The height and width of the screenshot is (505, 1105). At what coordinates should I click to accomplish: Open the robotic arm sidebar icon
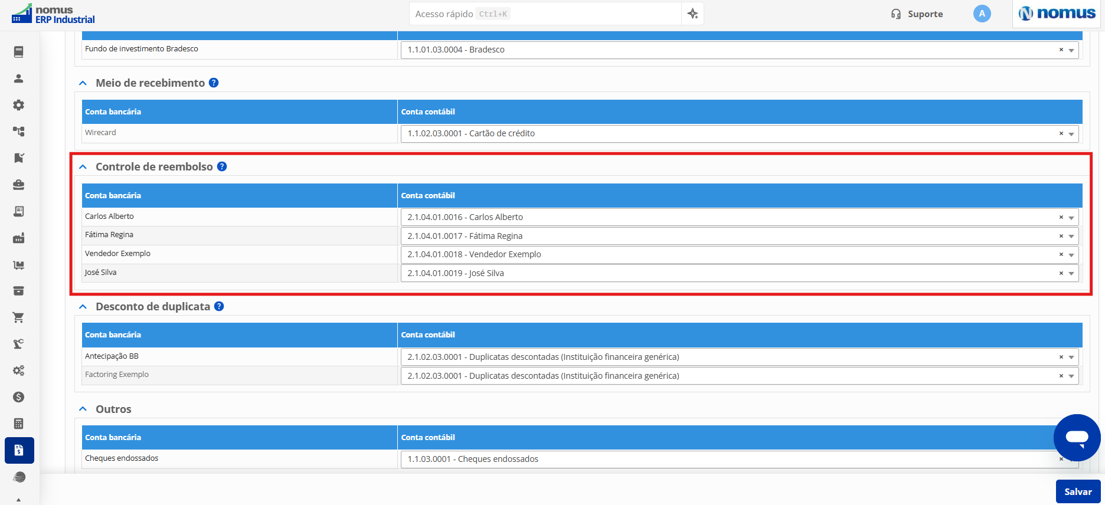click(x=19, y=344)
